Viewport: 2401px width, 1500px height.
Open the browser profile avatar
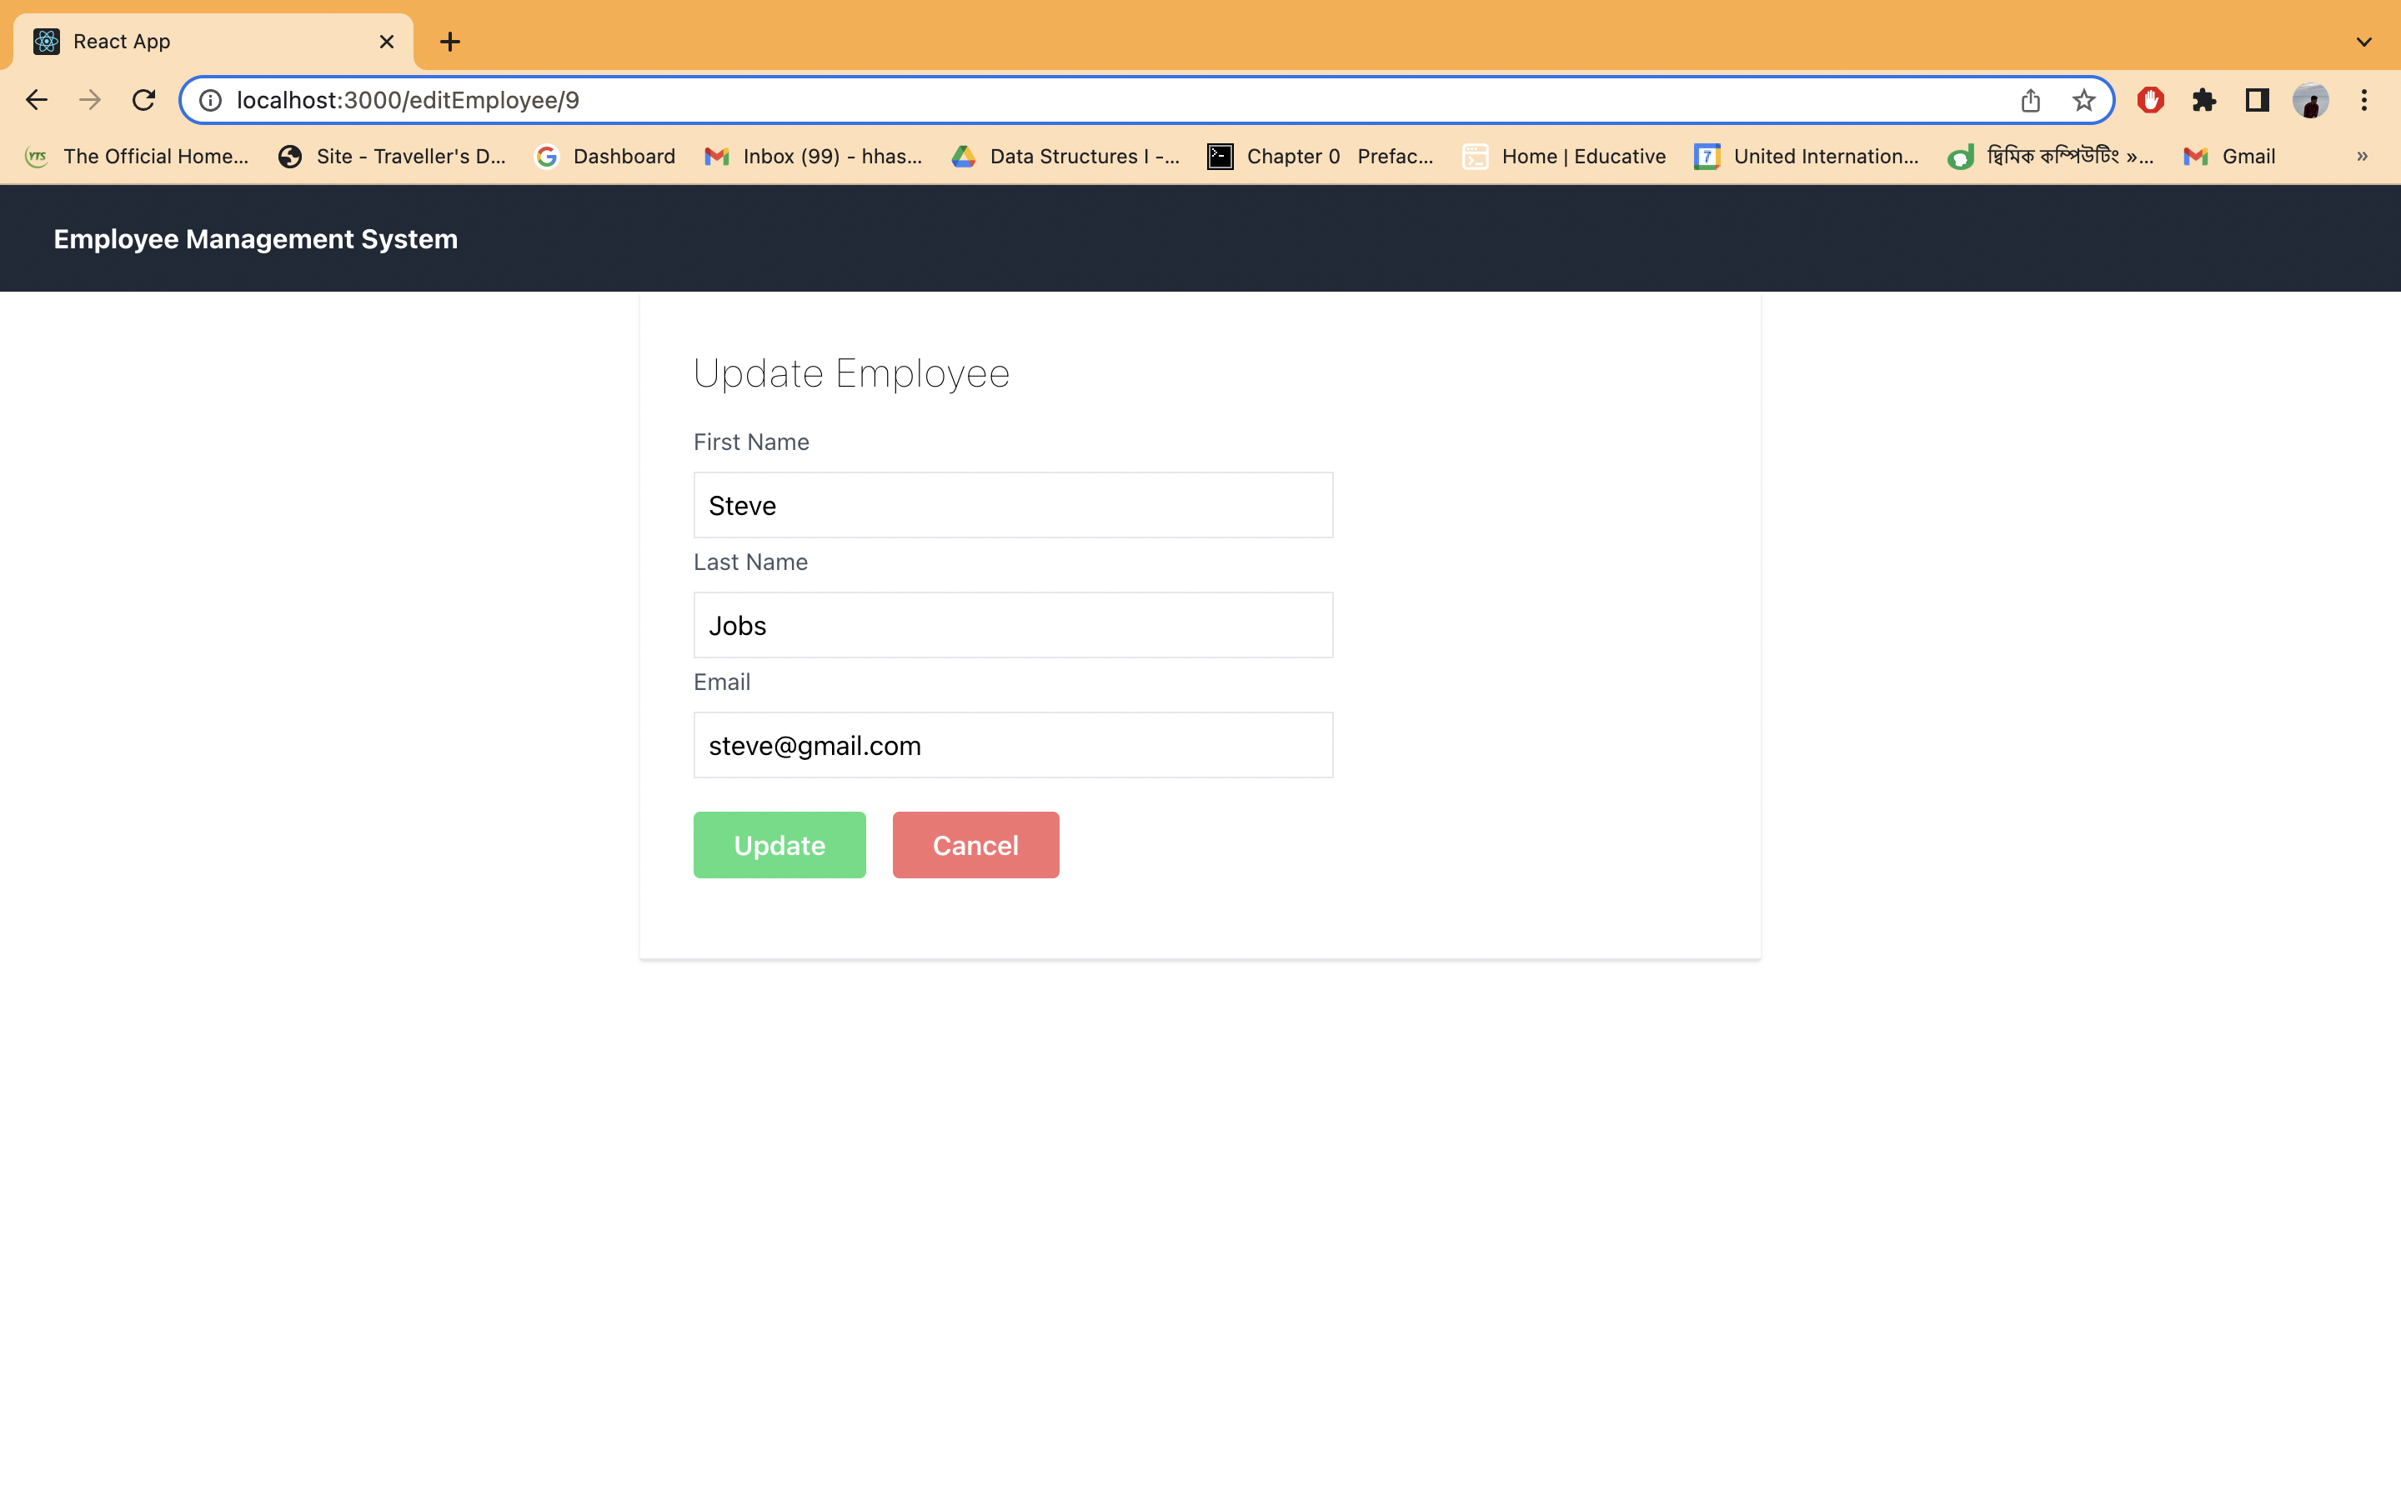coord(2311,99)
